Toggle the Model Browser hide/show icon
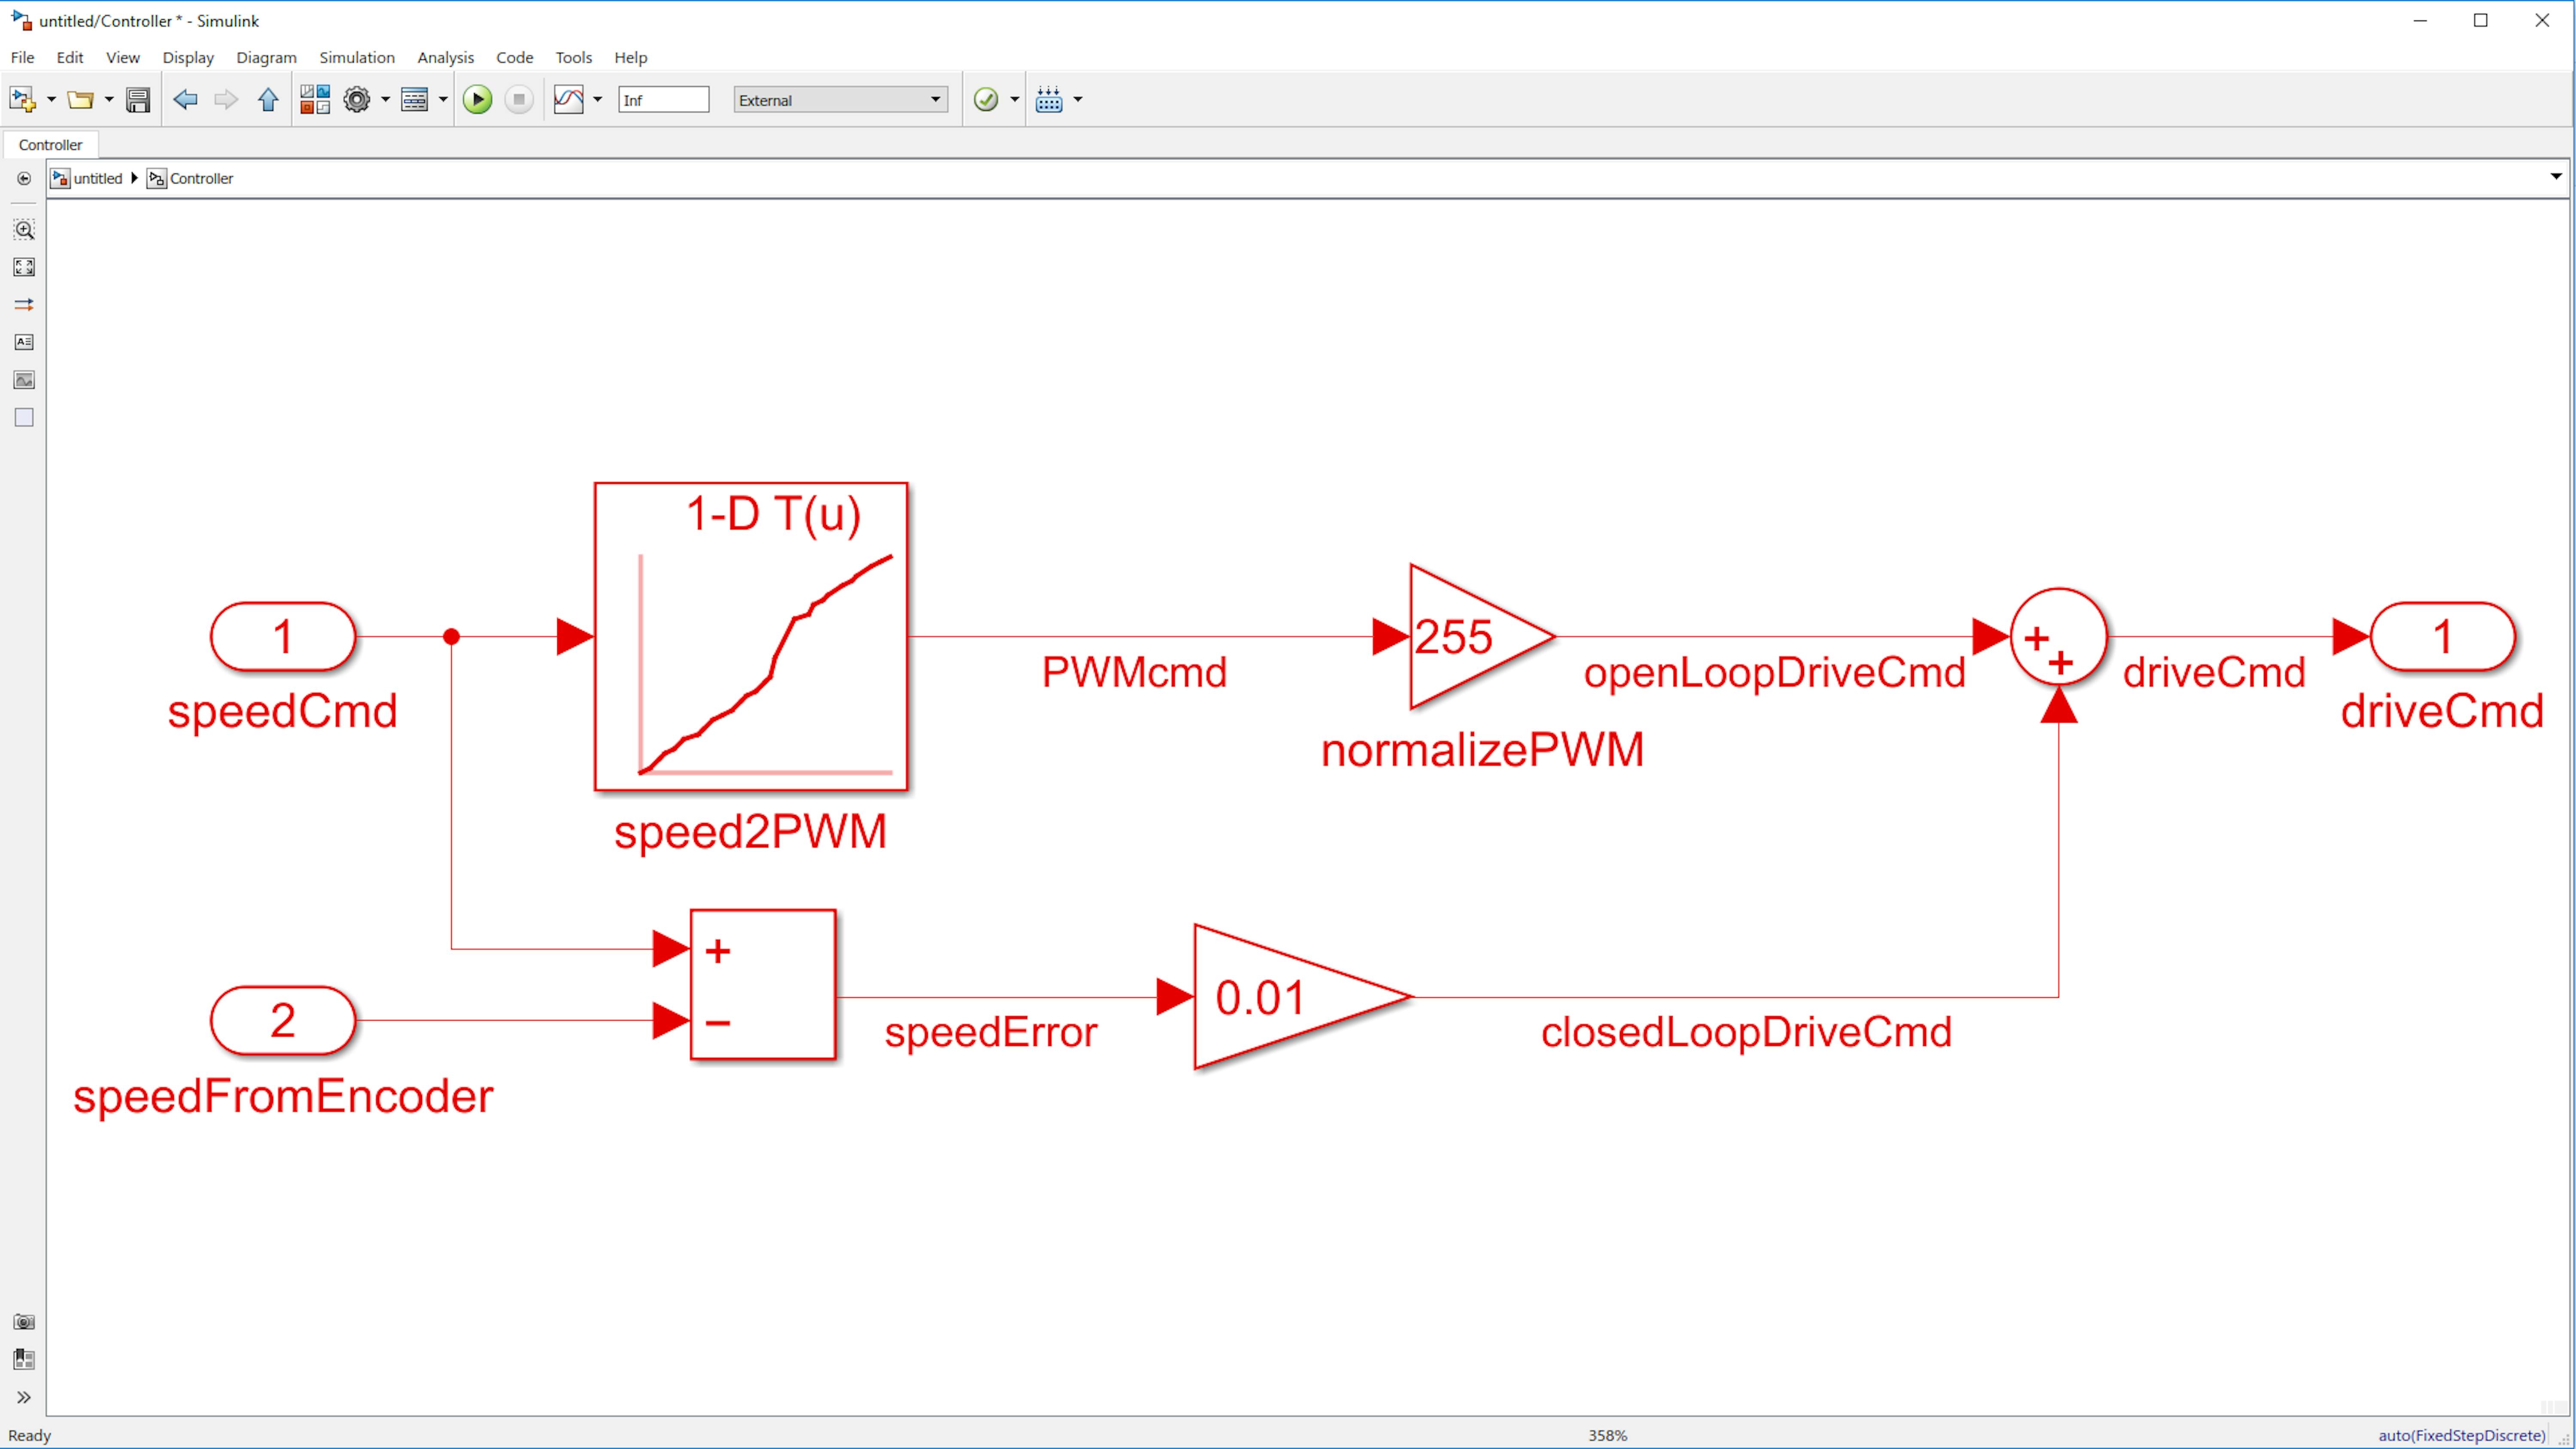This screenshot has width=2576, height=1449. pyautogui.click(x=24, y=179)
